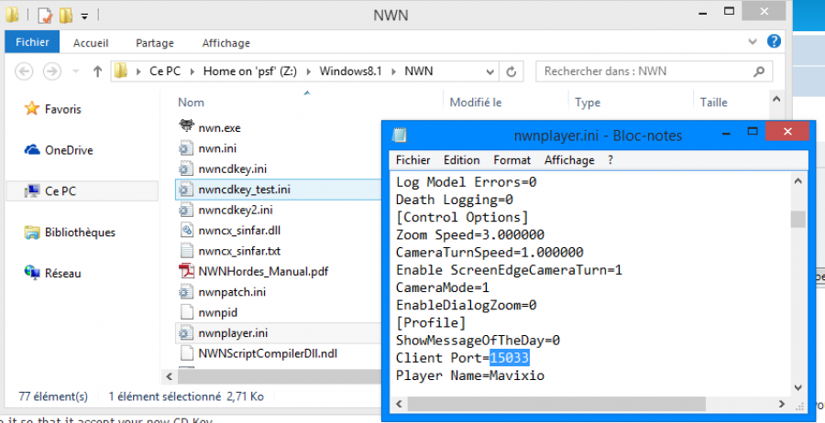
Task: Click the NWNScriptCompilerDll.ndl file icon
Action: 186,353
